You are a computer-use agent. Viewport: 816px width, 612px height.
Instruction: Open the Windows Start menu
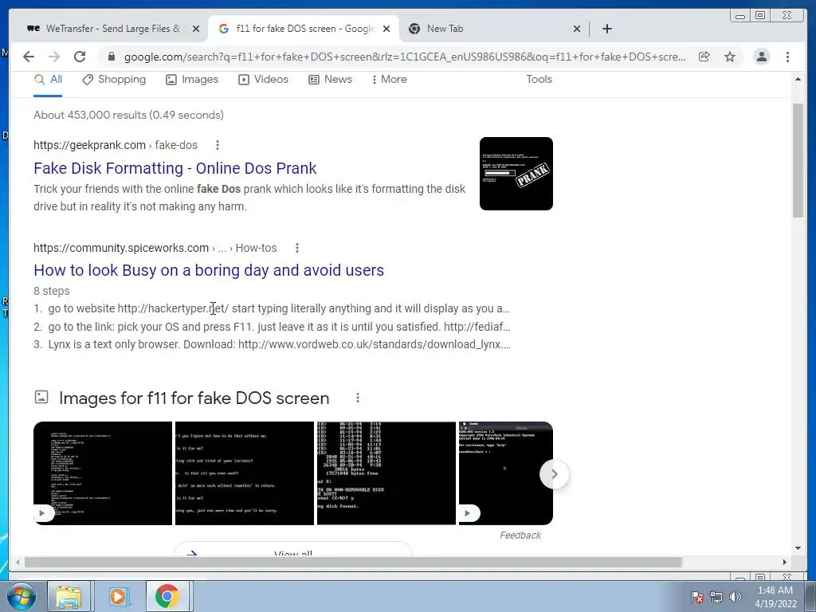coord(22,596)
